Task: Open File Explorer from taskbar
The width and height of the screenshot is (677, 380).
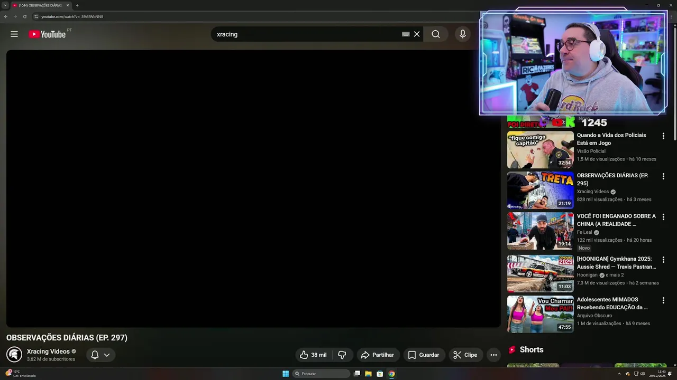Action: click(x=368, y=374)
